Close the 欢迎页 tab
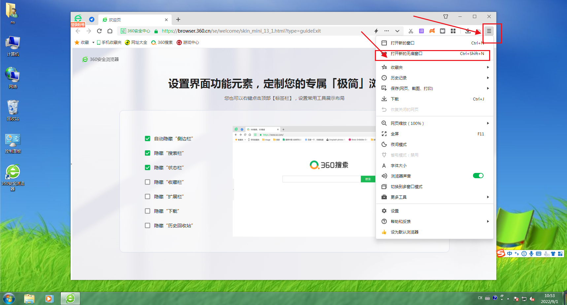 tap(166, 20)
